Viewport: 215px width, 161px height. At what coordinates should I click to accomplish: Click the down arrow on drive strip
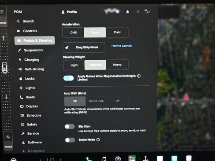(6, 97)
